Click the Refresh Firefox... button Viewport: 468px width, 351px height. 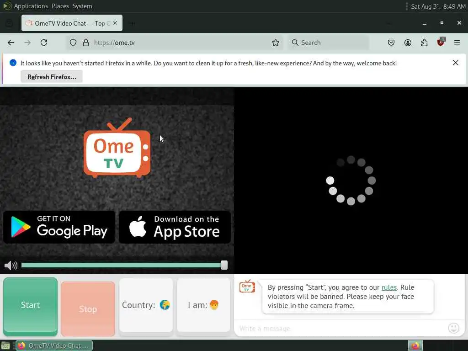52,77
